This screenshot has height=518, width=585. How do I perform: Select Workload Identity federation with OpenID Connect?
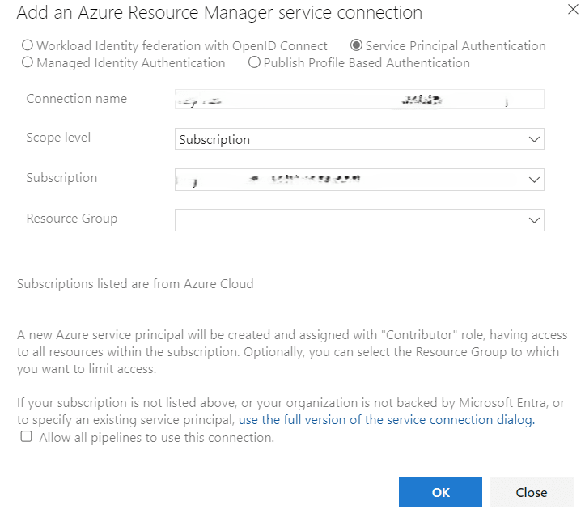(x=28, y=46)
